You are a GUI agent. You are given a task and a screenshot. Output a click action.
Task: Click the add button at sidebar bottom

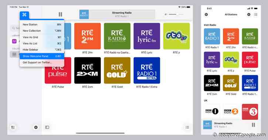36,127
